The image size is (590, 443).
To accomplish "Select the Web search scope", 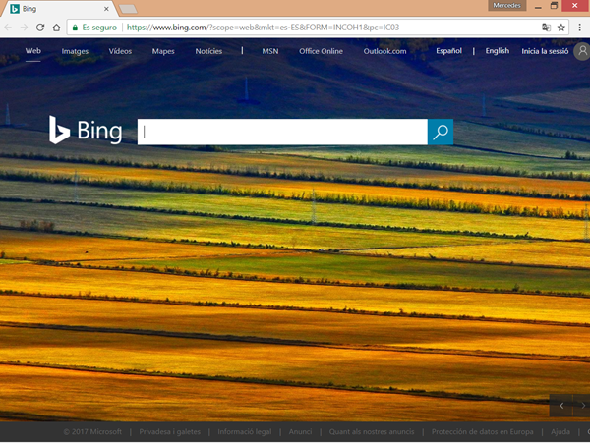I will coord(33,51).
